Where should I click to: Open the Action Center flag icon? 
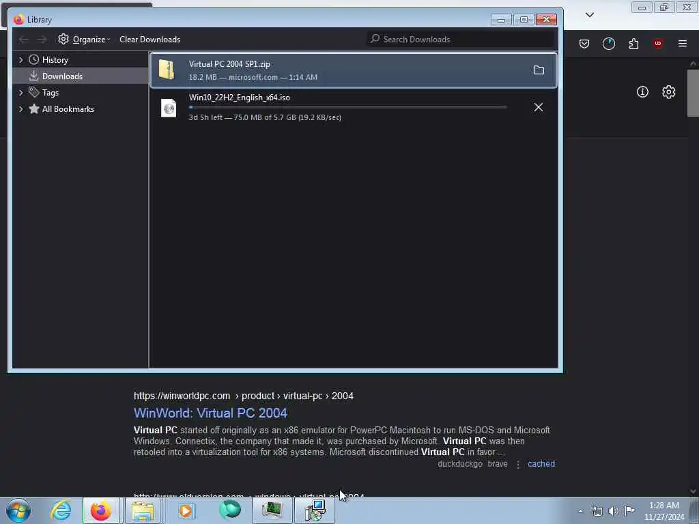629,510
